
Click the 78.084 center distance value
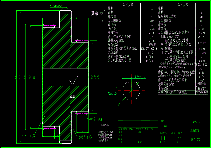[x=202, y=37]
